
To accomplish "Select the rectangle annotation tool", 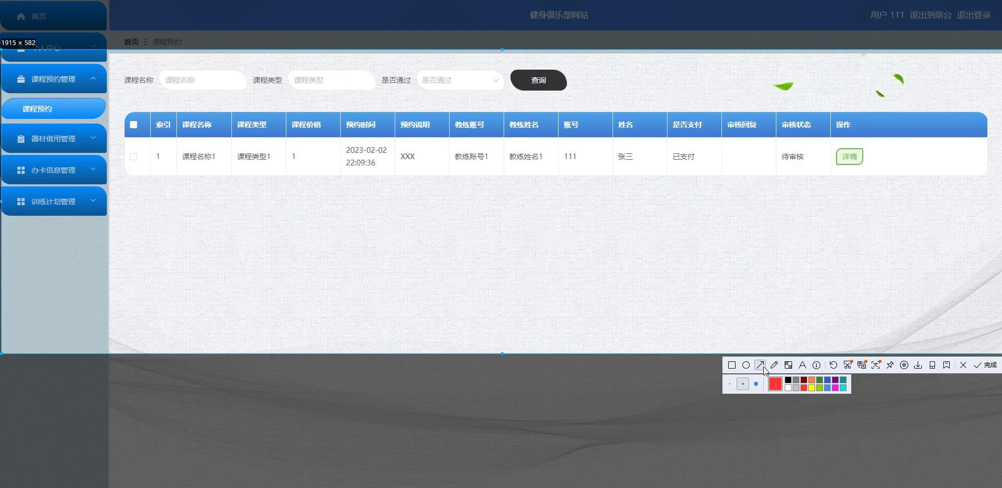I will pos(732,365).
